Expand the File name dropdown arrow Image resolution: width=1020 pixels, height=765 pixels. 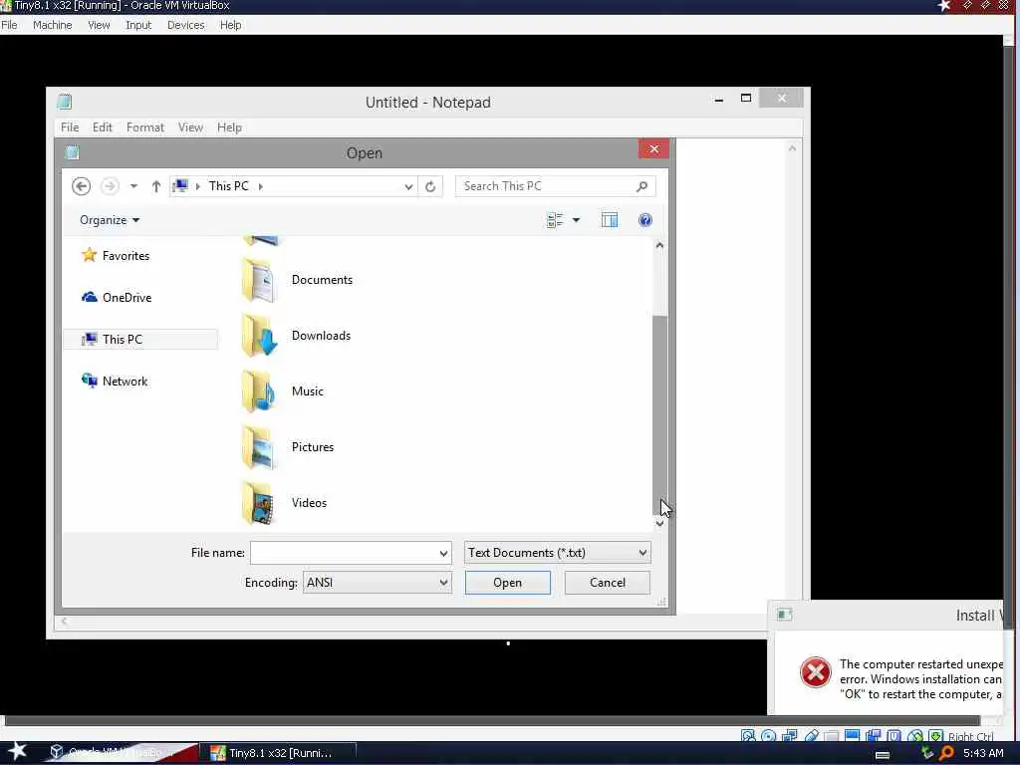click(443, 553)
